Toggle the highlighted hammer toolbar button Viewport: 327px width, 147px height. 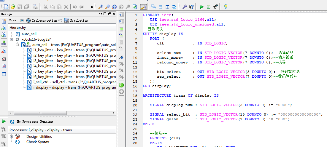(143, 7)
